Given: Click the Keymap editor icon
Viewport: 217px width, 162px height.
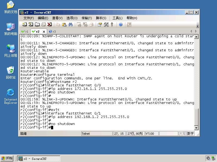Looking at the screenshot, I should (106, 25).
